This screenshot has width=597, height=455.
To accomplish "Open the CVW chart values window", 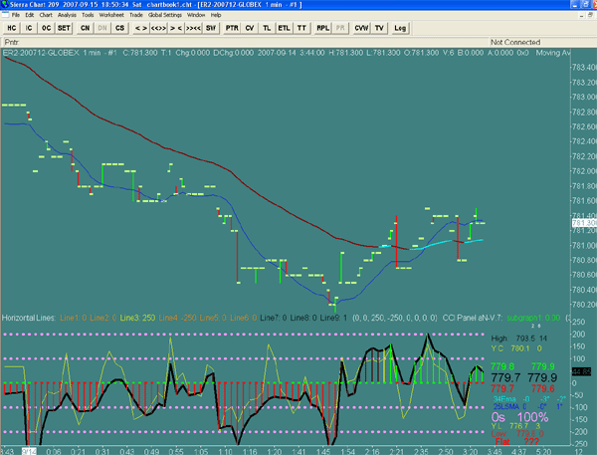I will (361, 28).
